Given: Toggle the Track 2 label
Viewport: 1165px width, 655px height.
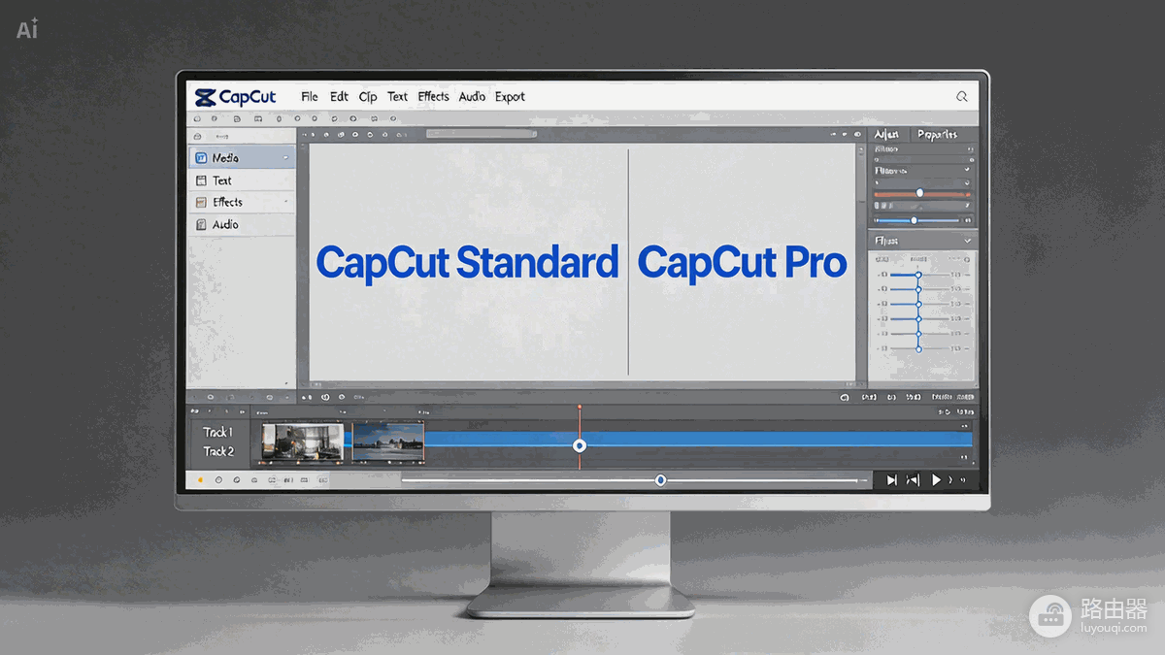Looking at the screenshot, I should (218, 451).
